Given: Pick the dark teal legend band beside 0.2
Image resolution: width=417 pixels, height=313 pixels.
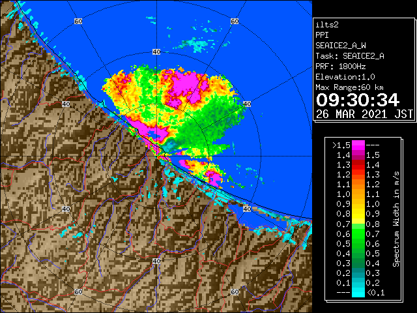Looking at the screenshot, I should pyautogui.click(x=358, y=273).
